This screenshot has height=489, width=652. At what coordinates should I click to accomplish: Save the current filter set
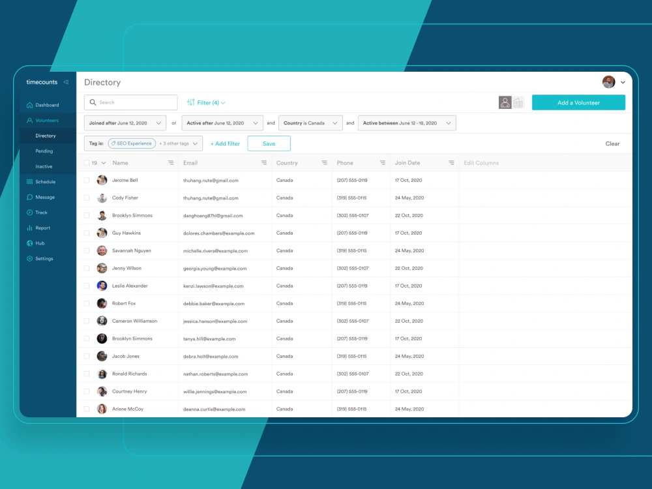tap(269, 143)
